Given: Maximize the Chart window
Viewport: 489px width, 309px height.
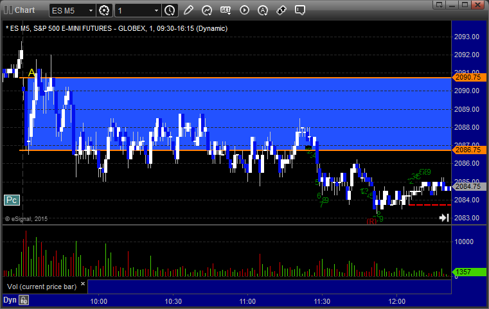Looking at the screenshot, I should pos(465,4).
